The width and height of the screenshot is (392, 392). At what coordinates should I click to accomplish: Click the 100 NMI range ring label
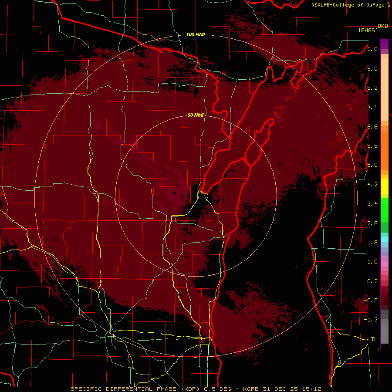point(196,34)
